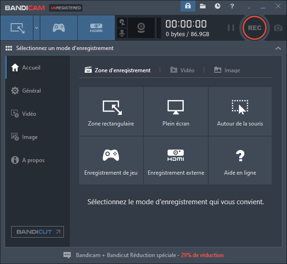Screen dimensions: 287x264
Task: Click the UNREGISTERED badge
Action: click(66, 8)
